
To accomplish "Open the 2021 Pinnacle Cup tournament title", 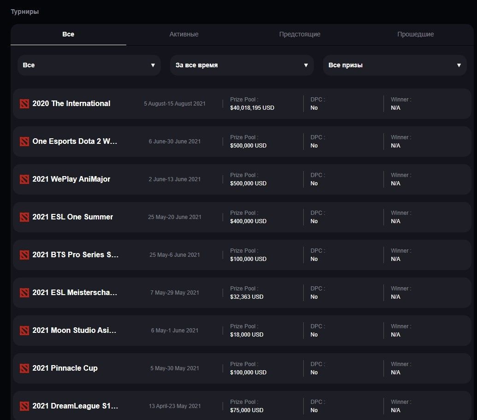I will coord(65,368).
